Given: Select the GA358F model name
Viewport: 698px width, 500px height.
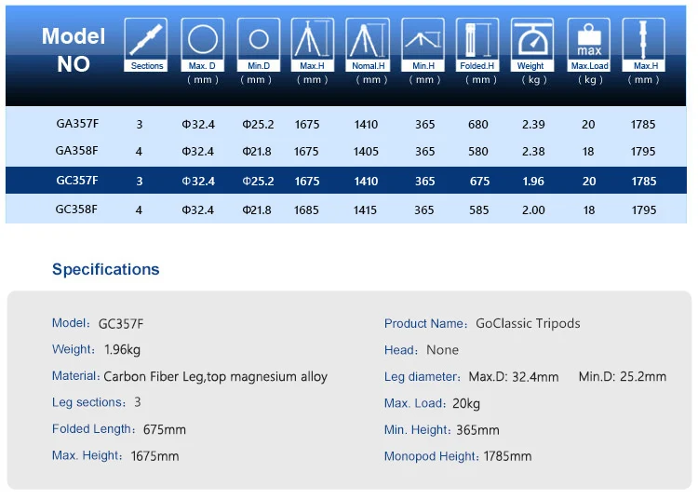Looking at the screenshot, I should click(x=76, y=151).
